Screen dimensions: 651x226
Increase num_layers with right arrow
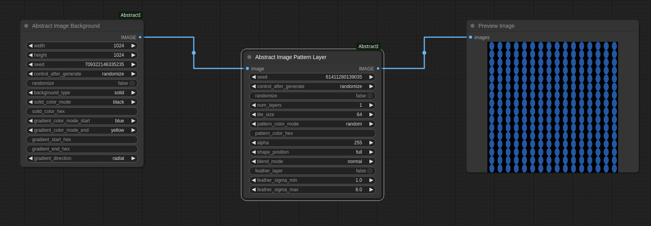coord(371,105)
